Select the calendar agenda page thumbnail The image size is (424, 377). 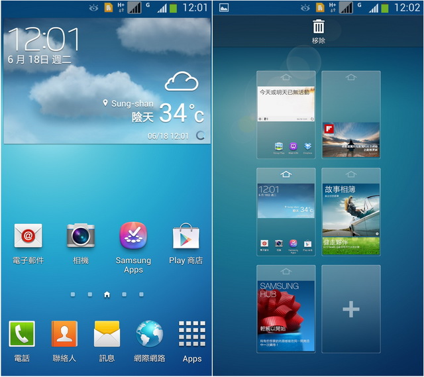tap(286, 115)
